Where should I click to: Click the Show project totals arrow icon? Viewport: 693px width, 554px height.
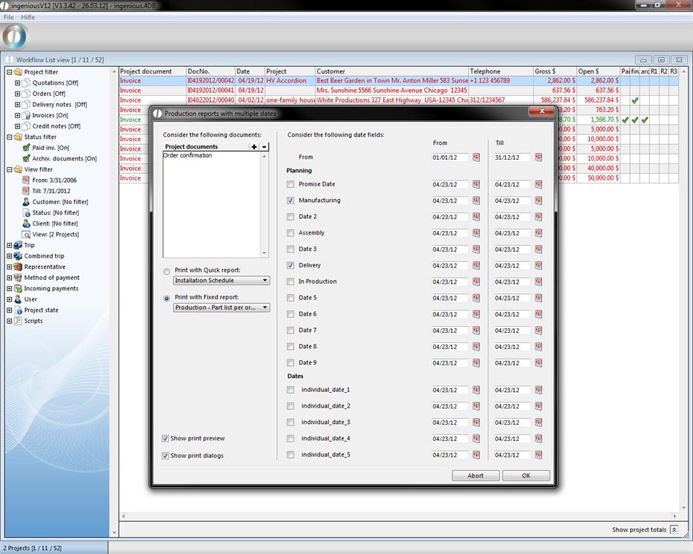pos(674,529)
